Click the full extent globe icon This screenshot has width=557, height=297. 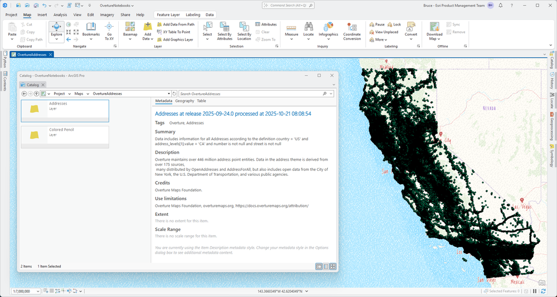click(69, 24)
